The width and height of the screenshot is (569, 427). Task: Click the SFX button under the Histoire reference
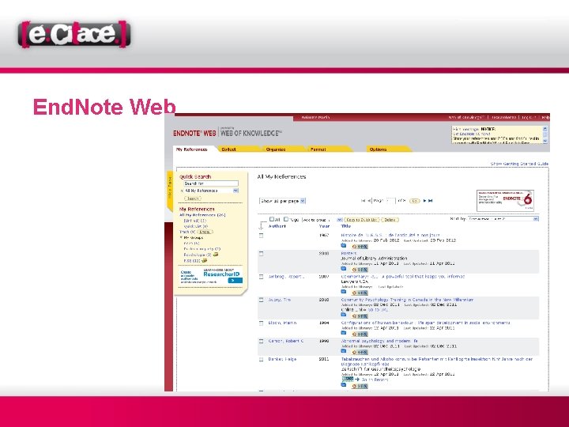[360, 247]
